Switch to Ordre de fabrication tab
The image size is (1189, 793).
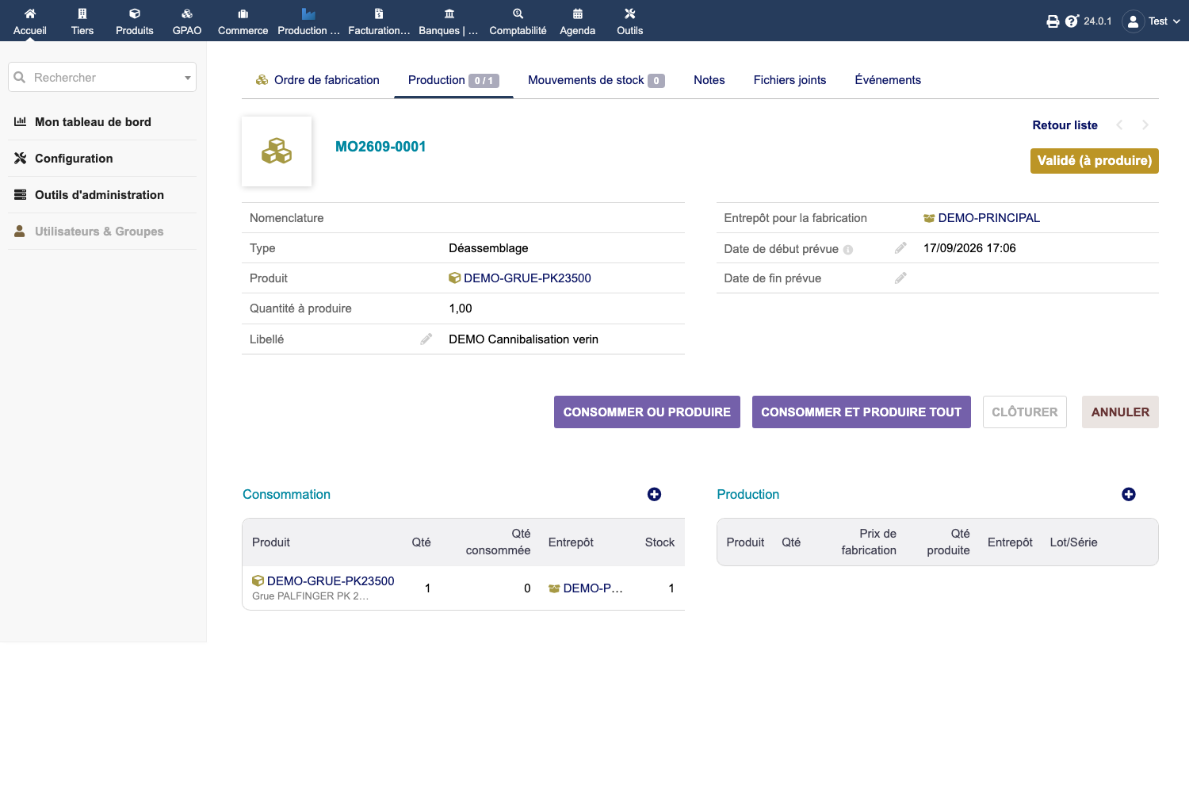click(318, 80)
